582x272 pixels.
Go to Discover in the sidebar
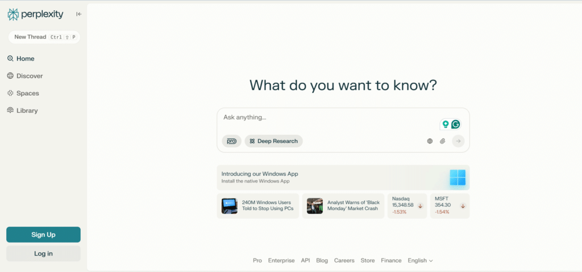29,76
